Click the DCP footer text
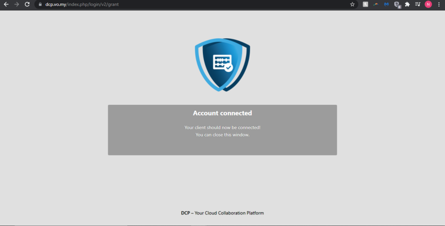The image size is (445, 226). coord(222,213)
